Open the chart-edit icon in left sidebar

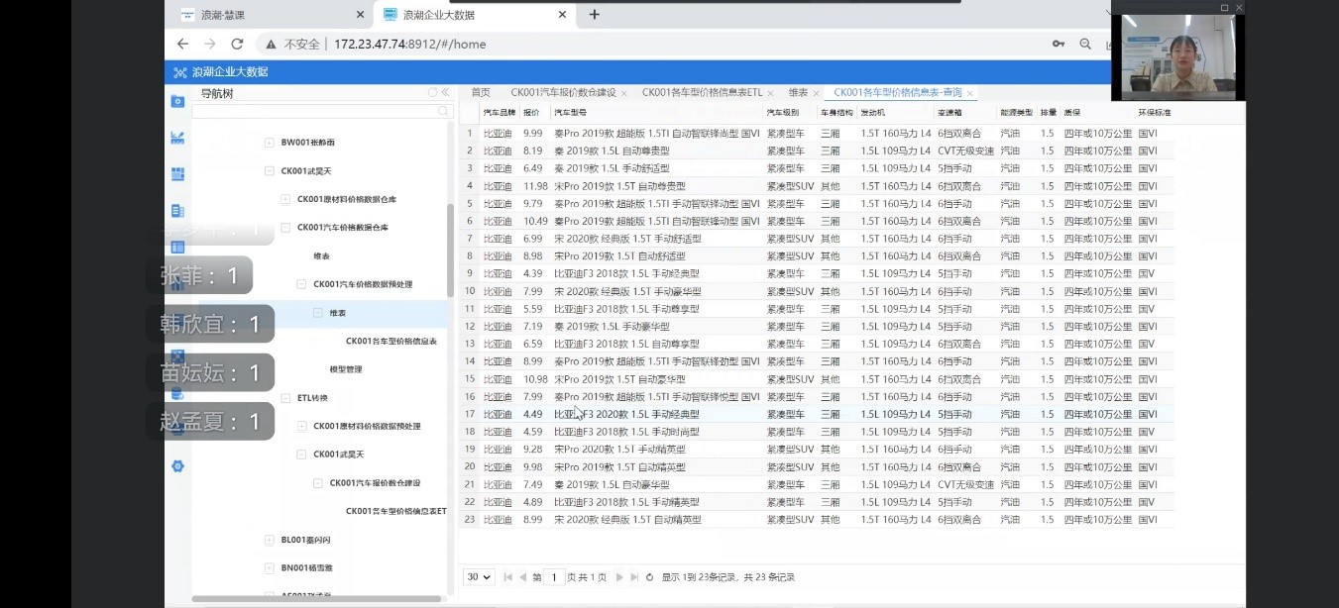177,138
